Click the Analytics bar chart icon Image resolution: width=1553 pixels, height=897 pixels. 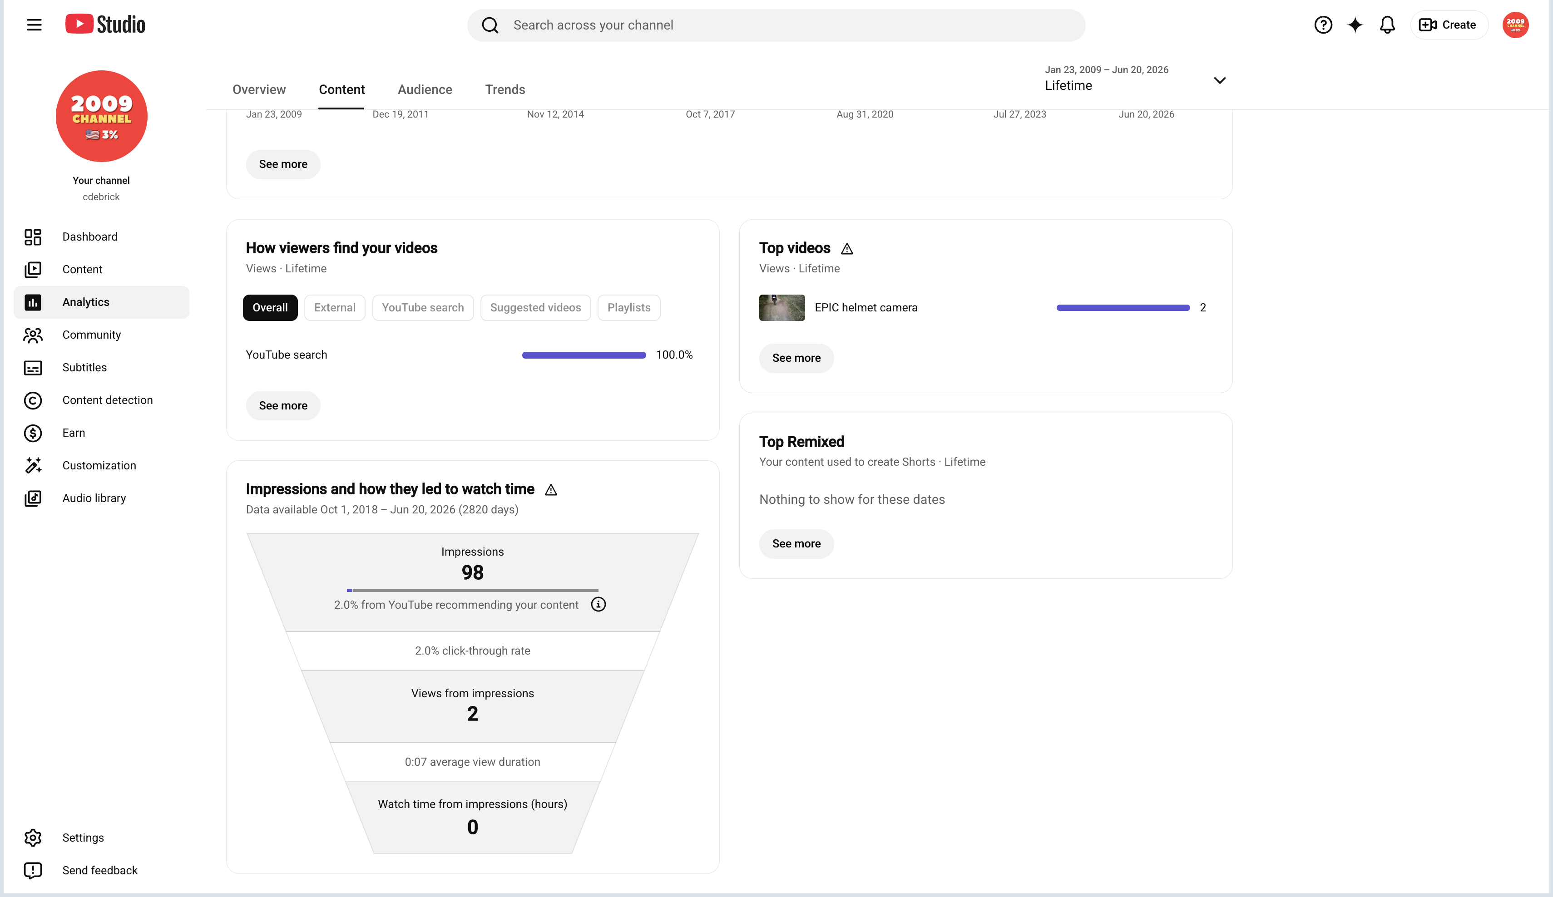[x=33, y=302]
